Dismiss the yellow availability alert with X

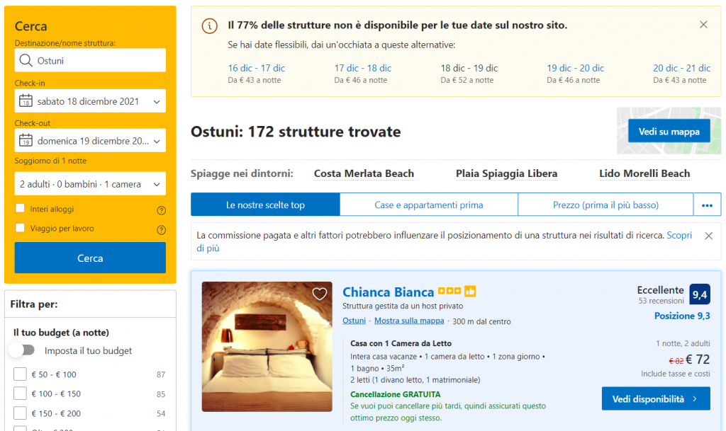tap(703, 25)
